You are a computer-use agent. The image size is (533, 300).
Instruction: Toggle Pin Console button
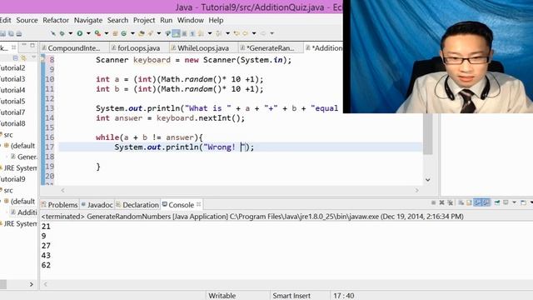497,202
